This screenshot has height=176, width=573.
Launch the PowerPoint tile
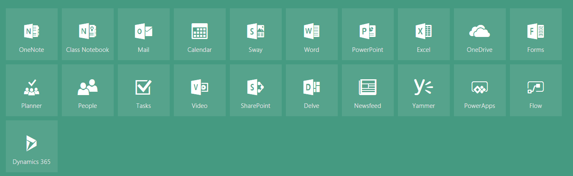coord(368,34)
